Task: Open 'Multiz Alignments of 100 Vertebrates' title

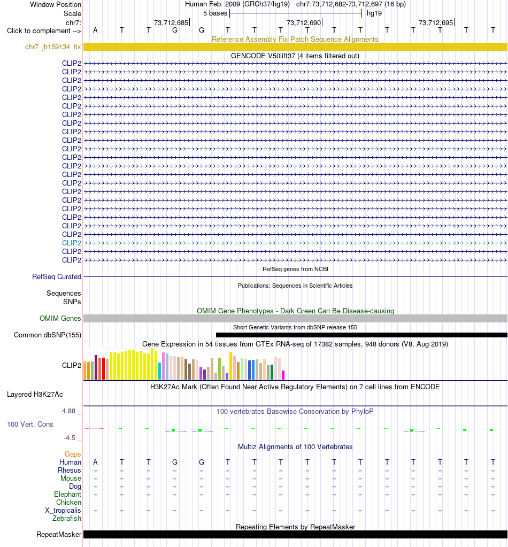Action: tap(295, 447)
